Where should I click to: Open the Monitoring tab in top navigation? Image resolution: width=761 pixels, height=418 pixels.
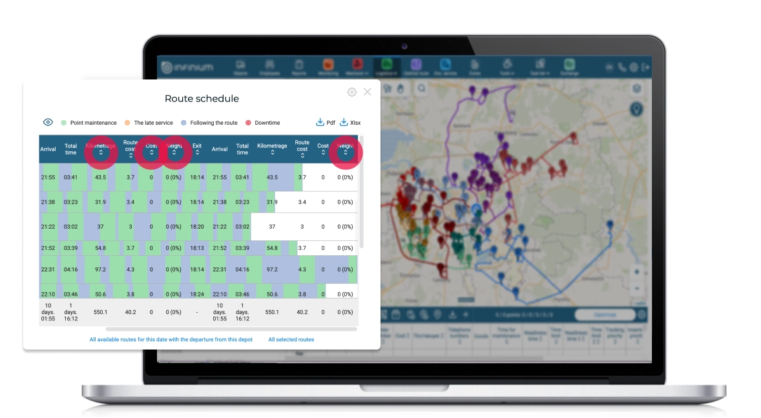(x=328, y=66)
